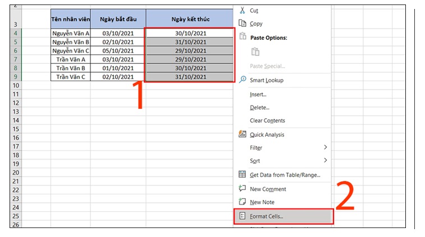
Task: Choose Clear Contents option
Action: pyautogui.click(x=267, y=121)
